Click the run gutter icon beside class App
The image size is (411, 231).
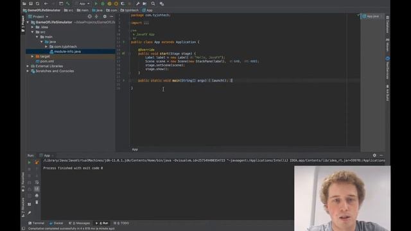pyautogui.click(x=124, y=42)
